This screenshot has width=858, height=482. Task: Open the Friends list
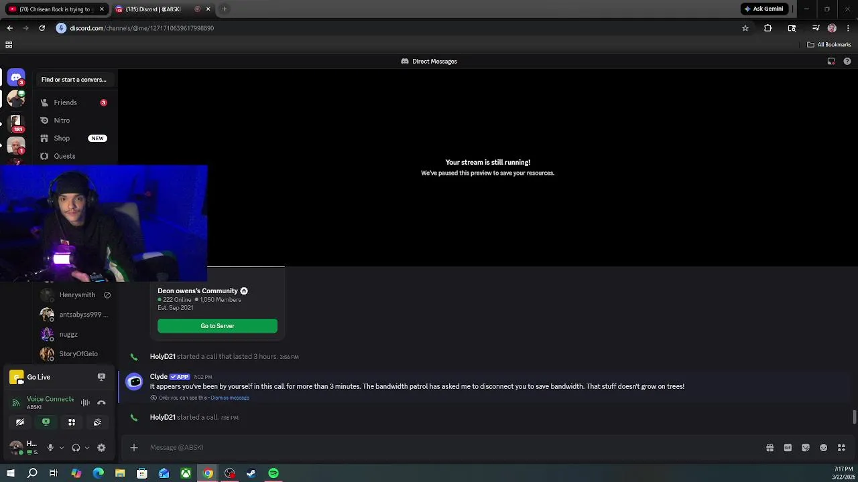click(74, 102)
